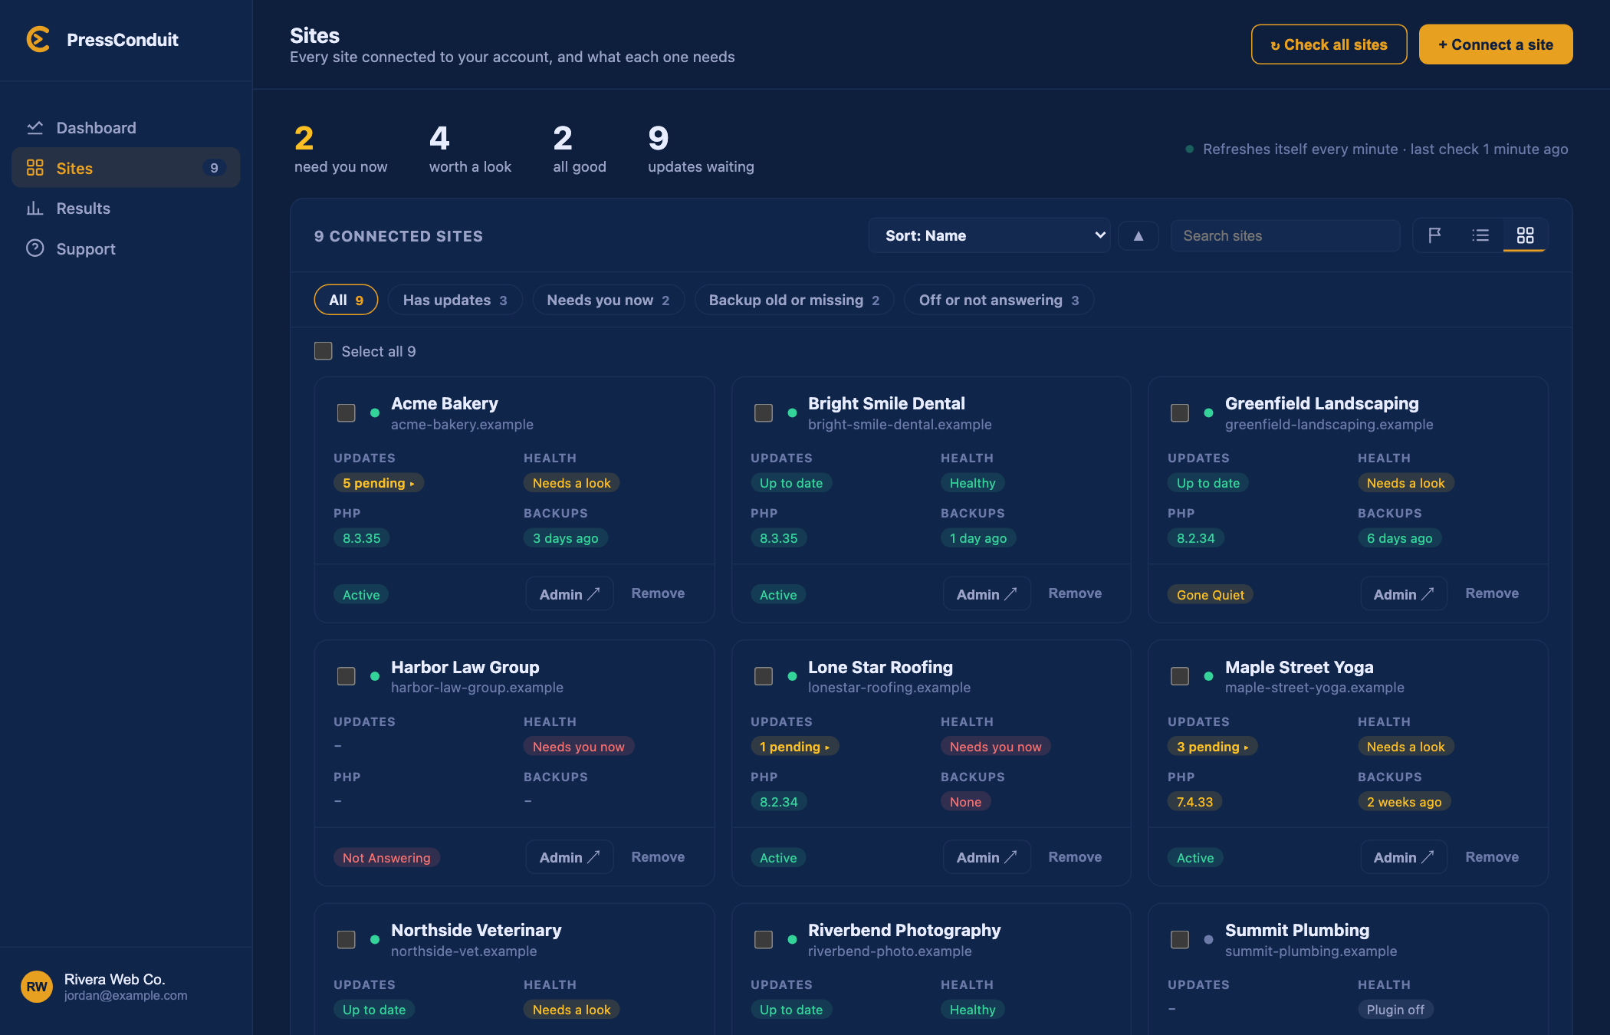1610x1035 pixels.
Task: Check the Harbor Law Group checkbox
Action: point(347,676)
